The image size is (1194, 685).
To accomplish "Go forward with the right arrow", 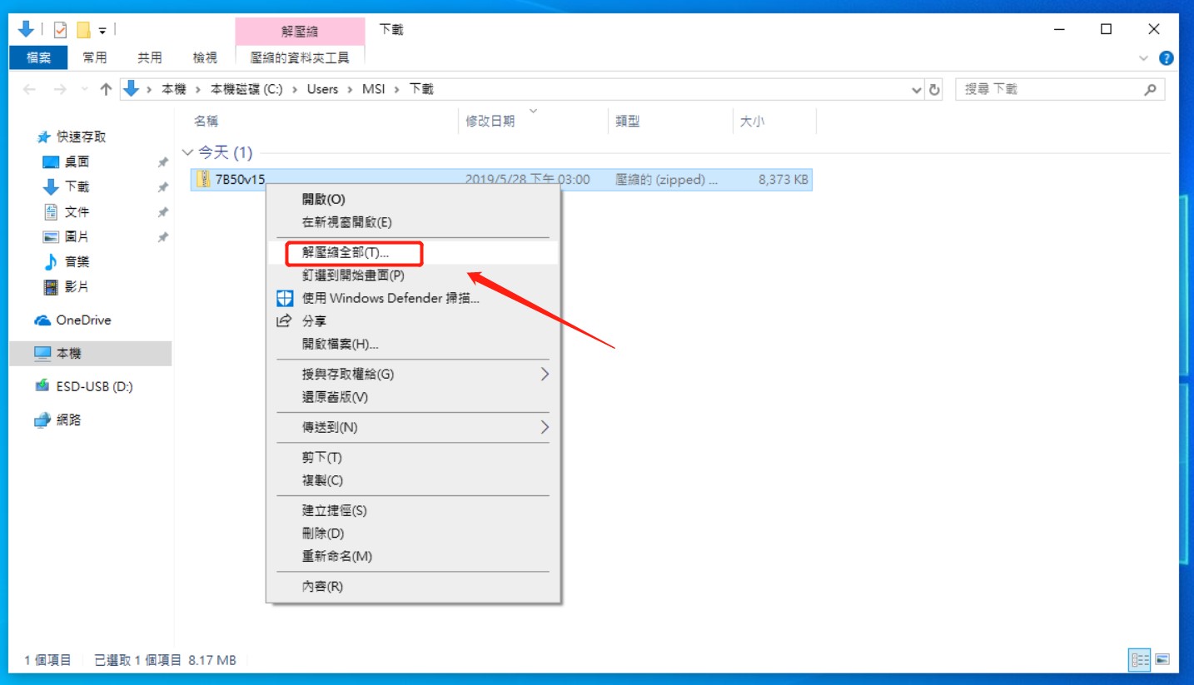I will click(60, 89).
